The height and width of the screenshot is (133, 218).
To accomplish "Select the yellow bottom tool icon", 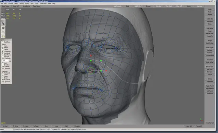I will pyautogui.click(x=3, y=36).
